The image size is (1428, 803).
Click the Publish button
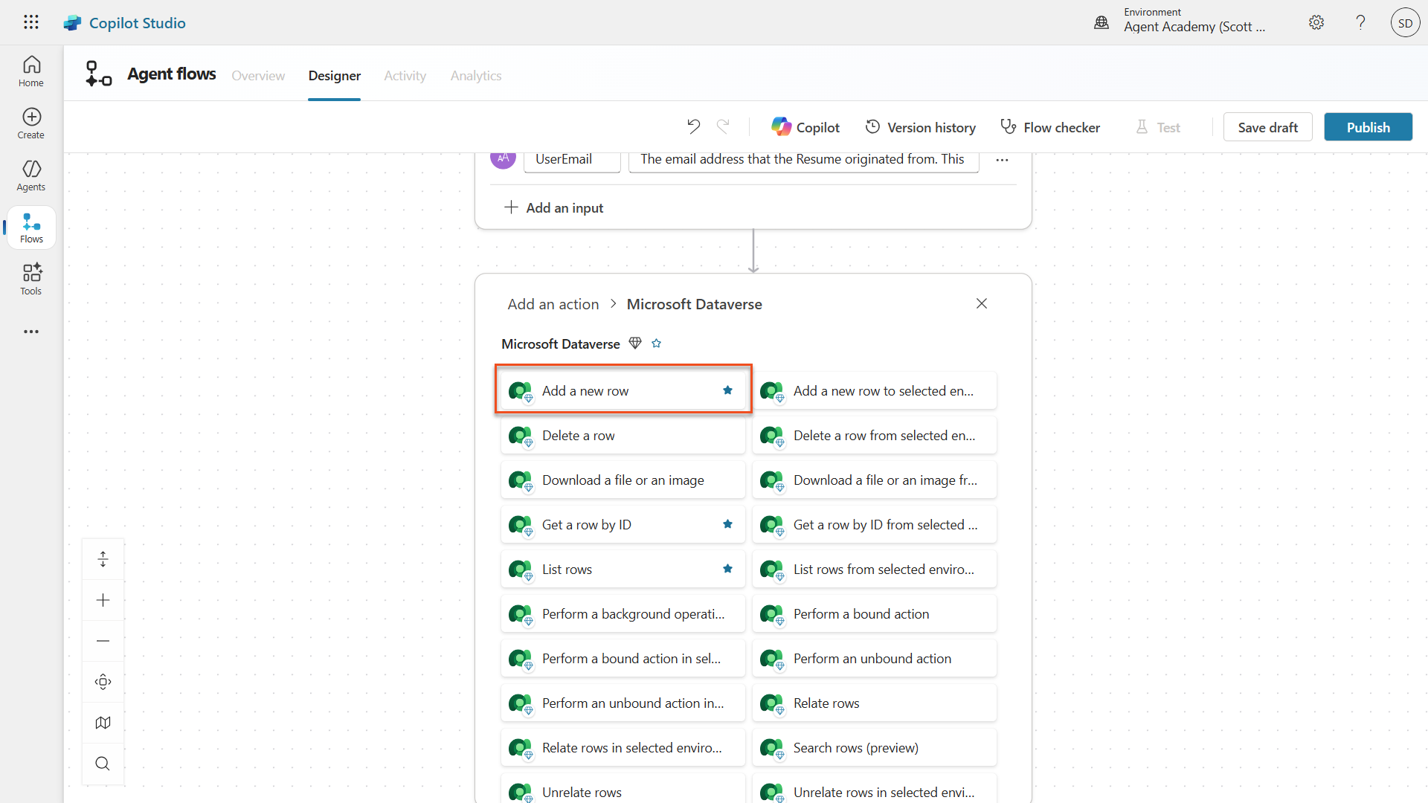tap(1368, 127)
